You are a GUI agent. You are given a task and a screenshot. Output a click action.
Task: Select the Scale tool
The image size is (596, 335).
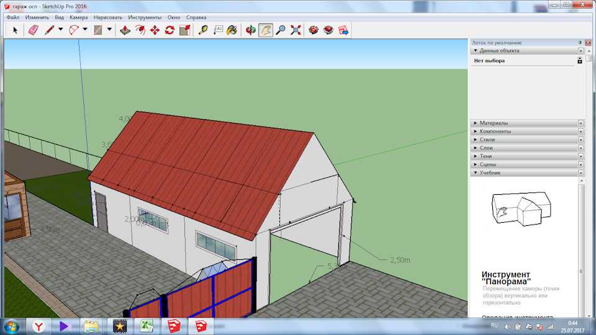185,30
